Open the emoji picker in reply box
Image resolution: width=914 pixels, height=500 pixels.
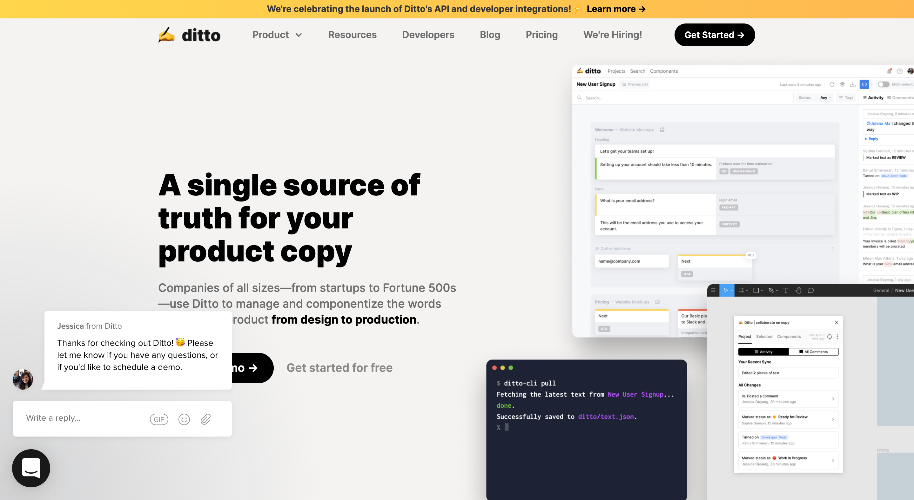tap(184, 419)
